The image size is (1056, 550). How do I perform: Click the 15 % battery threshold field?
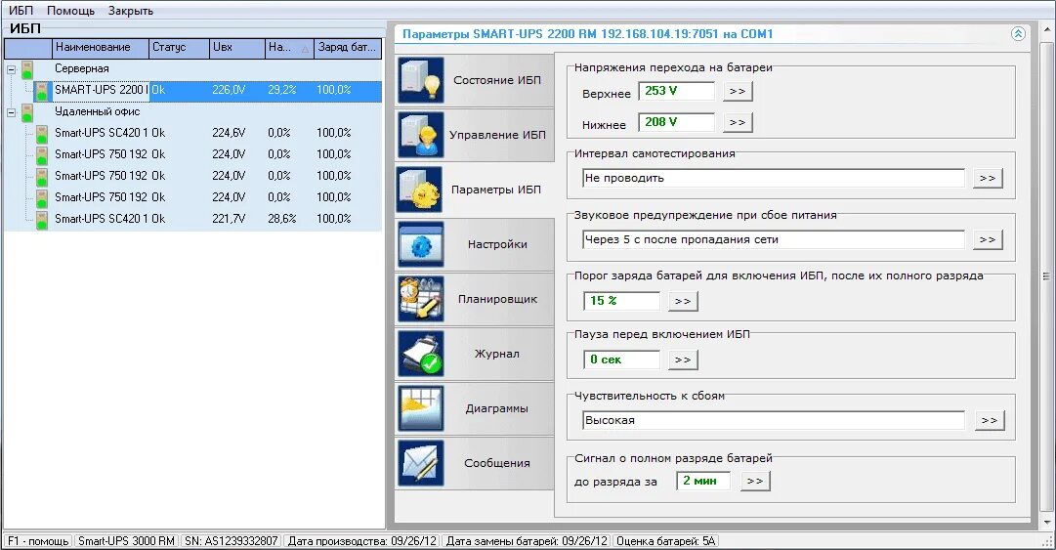(621, 301)
